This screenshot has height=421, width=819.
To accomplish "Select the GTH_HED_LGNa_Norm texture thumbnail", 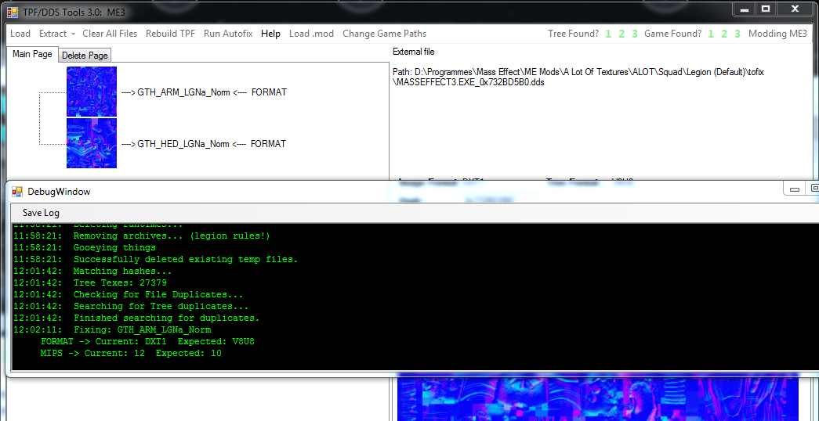I will [92, 143].
